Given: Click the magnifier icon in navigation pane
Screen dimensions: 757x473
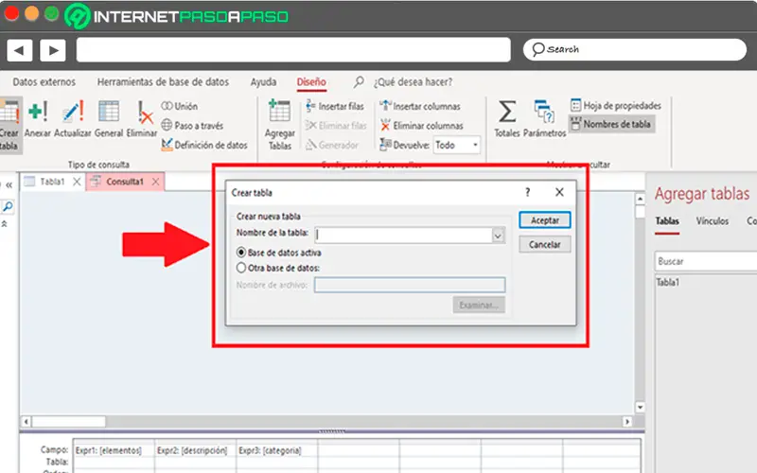Looking at the screenshot, I should click(8, 206).
